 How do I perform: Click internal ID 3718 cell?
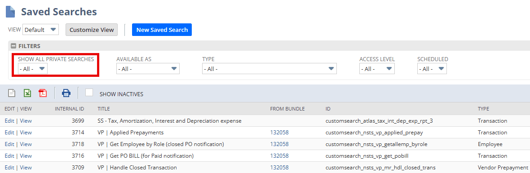tap(78, 144)
